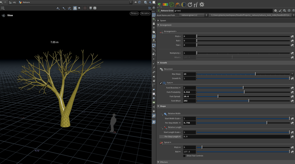Expand the Effectors section
The width and height of the screenshot is (295, 164).
point(158,162)
